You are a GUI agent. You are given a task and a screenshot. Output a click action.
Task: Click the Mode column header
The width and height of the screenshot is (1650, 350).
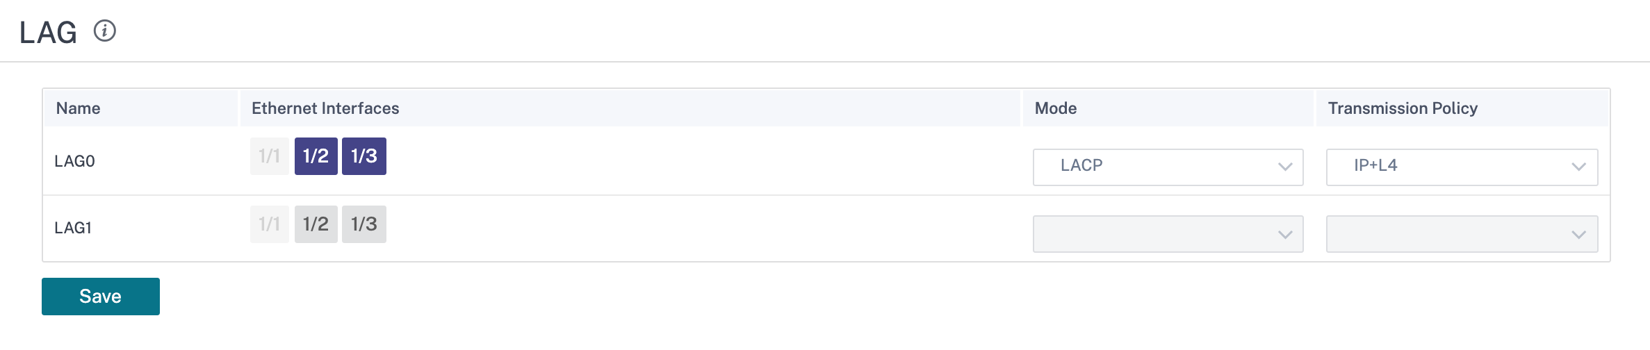coord(1056,108)
